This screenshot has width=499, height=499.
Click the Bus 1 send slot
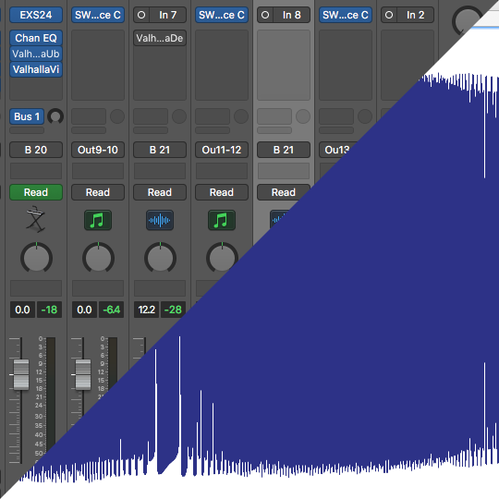[x=27, y=116]
